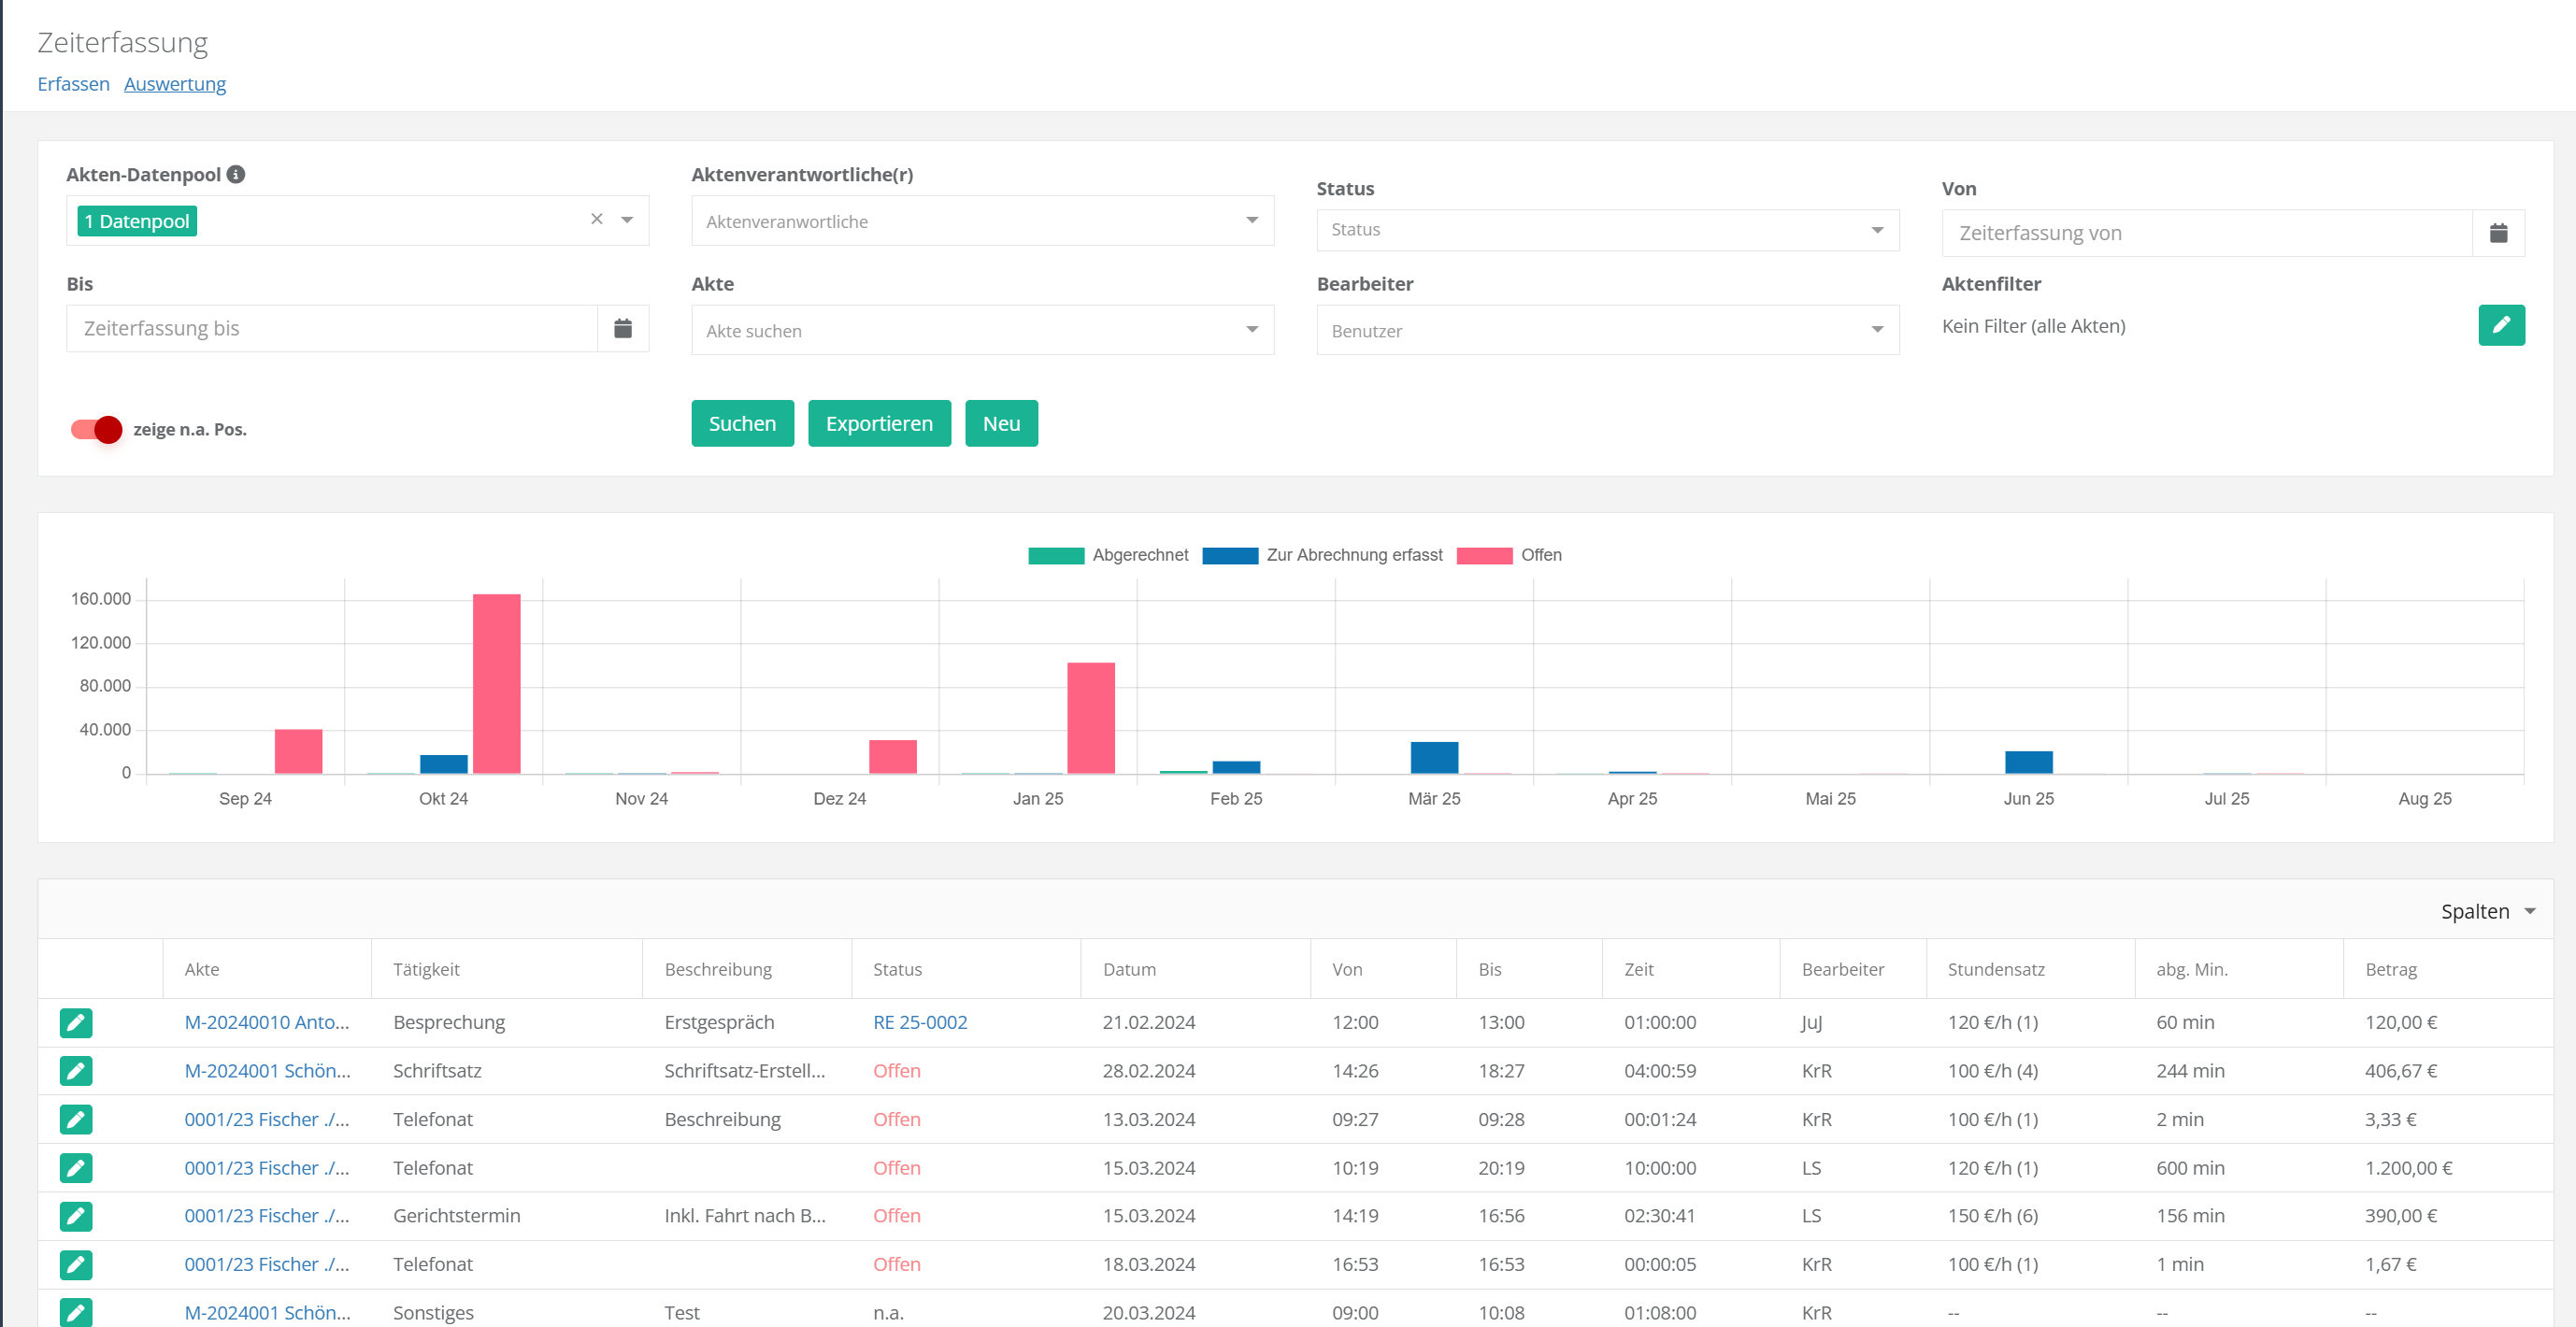This screenshot has width=2576, height=1327.
Task: Toggle the 'zeige n.a. Pos.' switch
Action: click(x=97, y=429)
